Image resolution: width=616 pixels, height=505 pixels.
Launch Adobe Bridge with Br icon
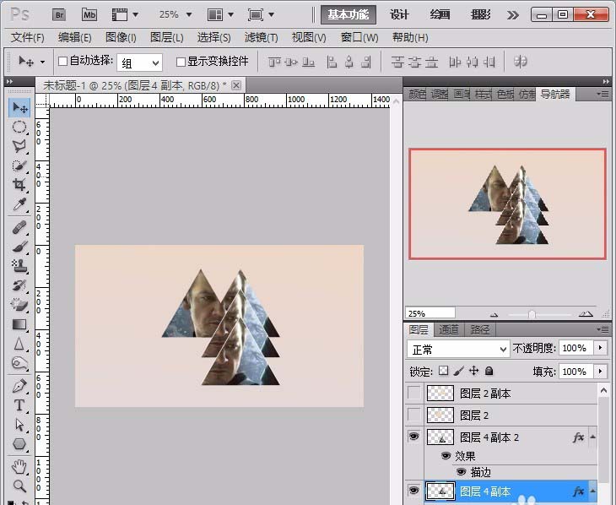pyautogui.click(x=59, y=14)
